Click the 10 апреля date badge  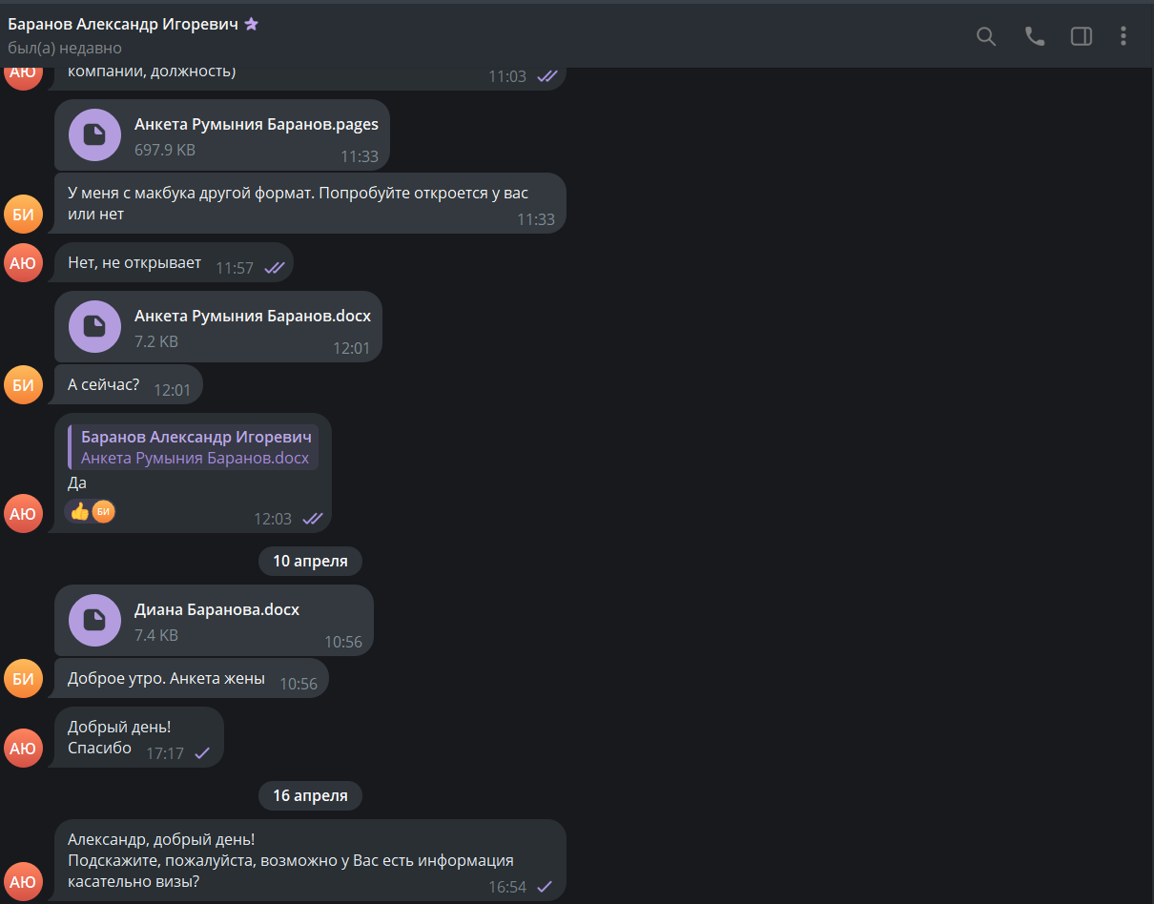coord(310,561)
